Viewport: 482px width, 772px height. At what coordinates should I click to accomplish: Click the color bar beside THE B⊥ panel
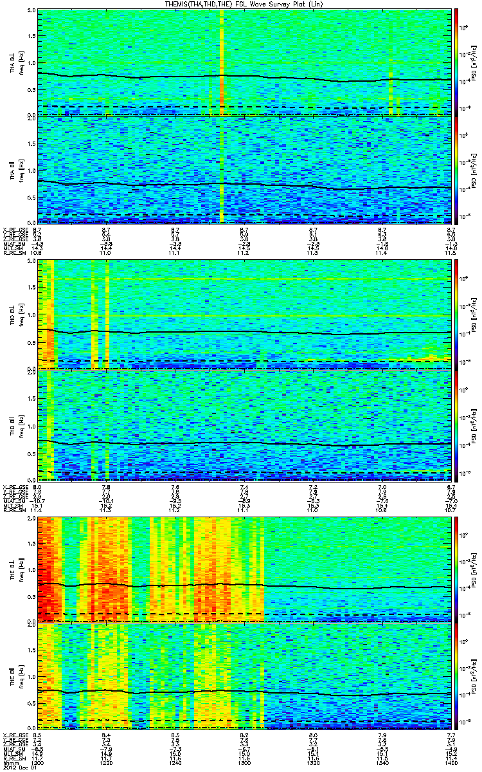(x=456, y=569)
